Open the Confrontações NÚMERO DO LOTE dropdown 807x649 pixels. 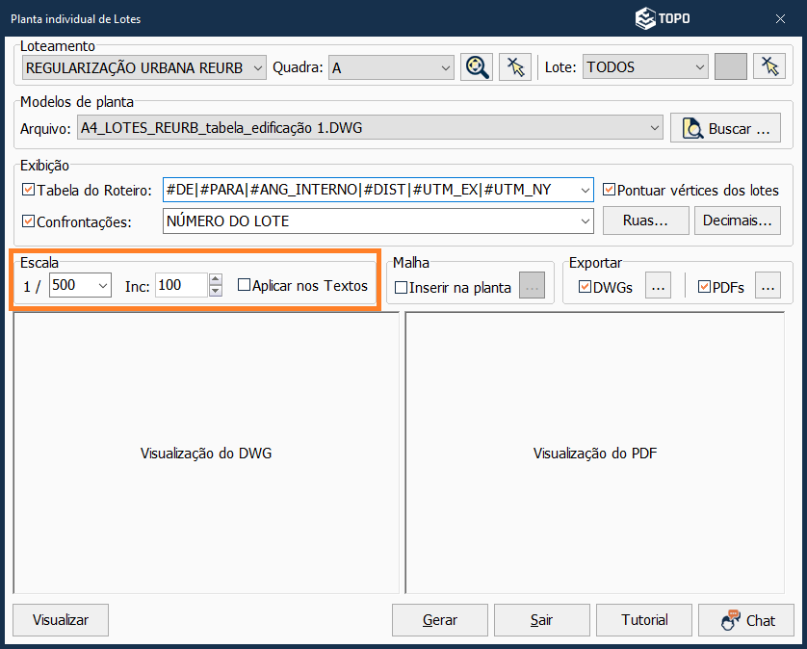point(586,221)
